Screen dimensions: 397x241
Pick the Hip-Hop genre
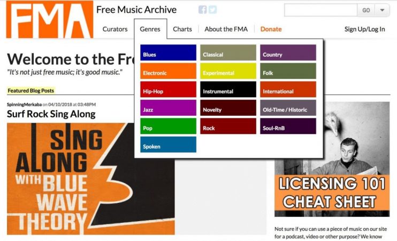point(168,89)
